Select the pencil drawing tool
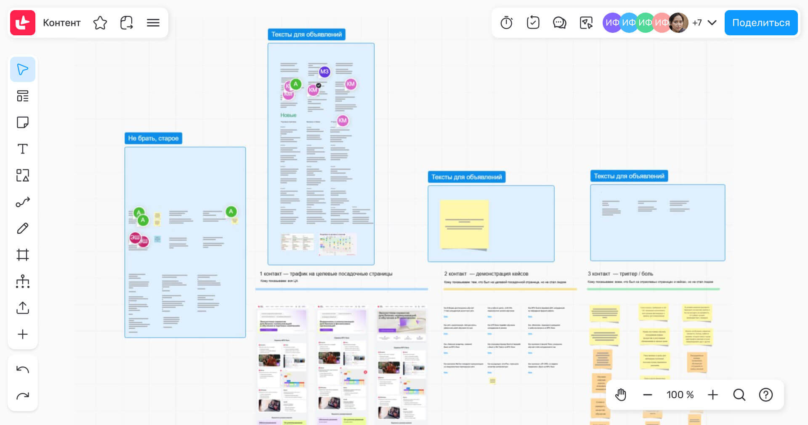 click(x=23, y=228)
